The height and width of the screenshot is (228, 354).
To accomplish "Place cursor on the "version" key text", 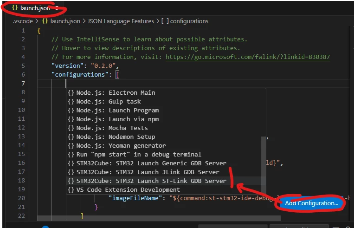I will [x=67, y=66].
